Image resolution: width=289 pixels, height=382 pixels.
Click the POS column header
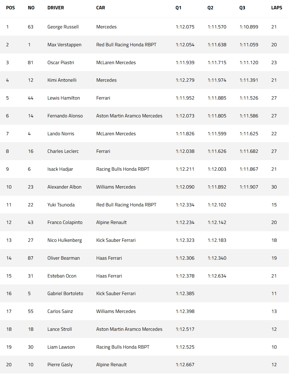10,8
